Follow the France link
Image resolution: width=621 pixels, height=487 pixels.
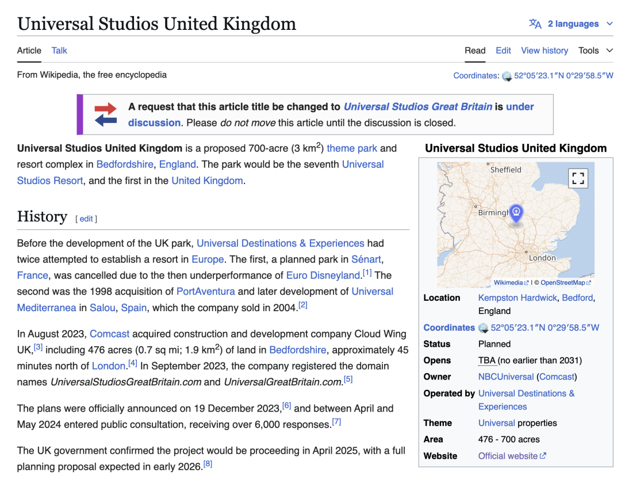coord(32,275)
